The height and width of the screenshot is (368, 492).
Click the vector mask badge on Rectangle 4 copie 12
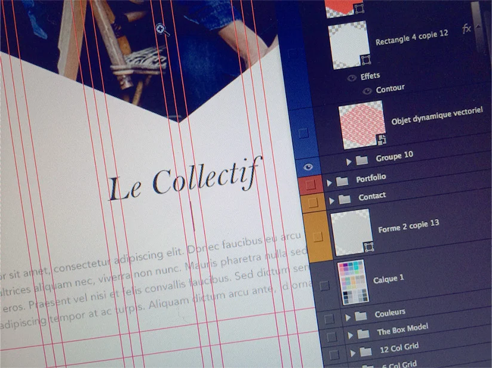tap(366, 60)
